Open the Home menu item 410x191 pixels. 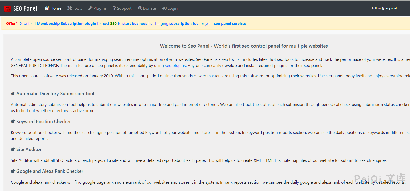click(53, 8)
